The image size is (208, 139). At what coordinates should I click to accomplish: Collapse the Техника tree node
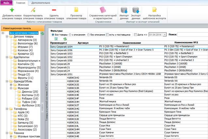[x=7, y=133]
